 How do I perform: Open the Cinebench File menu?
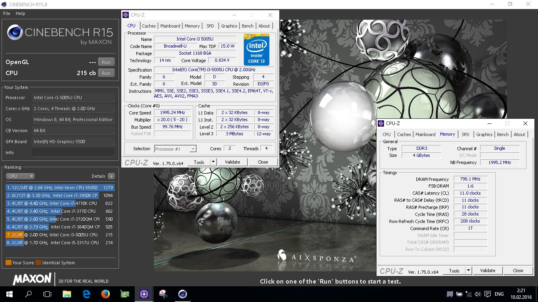(x=7, y=13)
